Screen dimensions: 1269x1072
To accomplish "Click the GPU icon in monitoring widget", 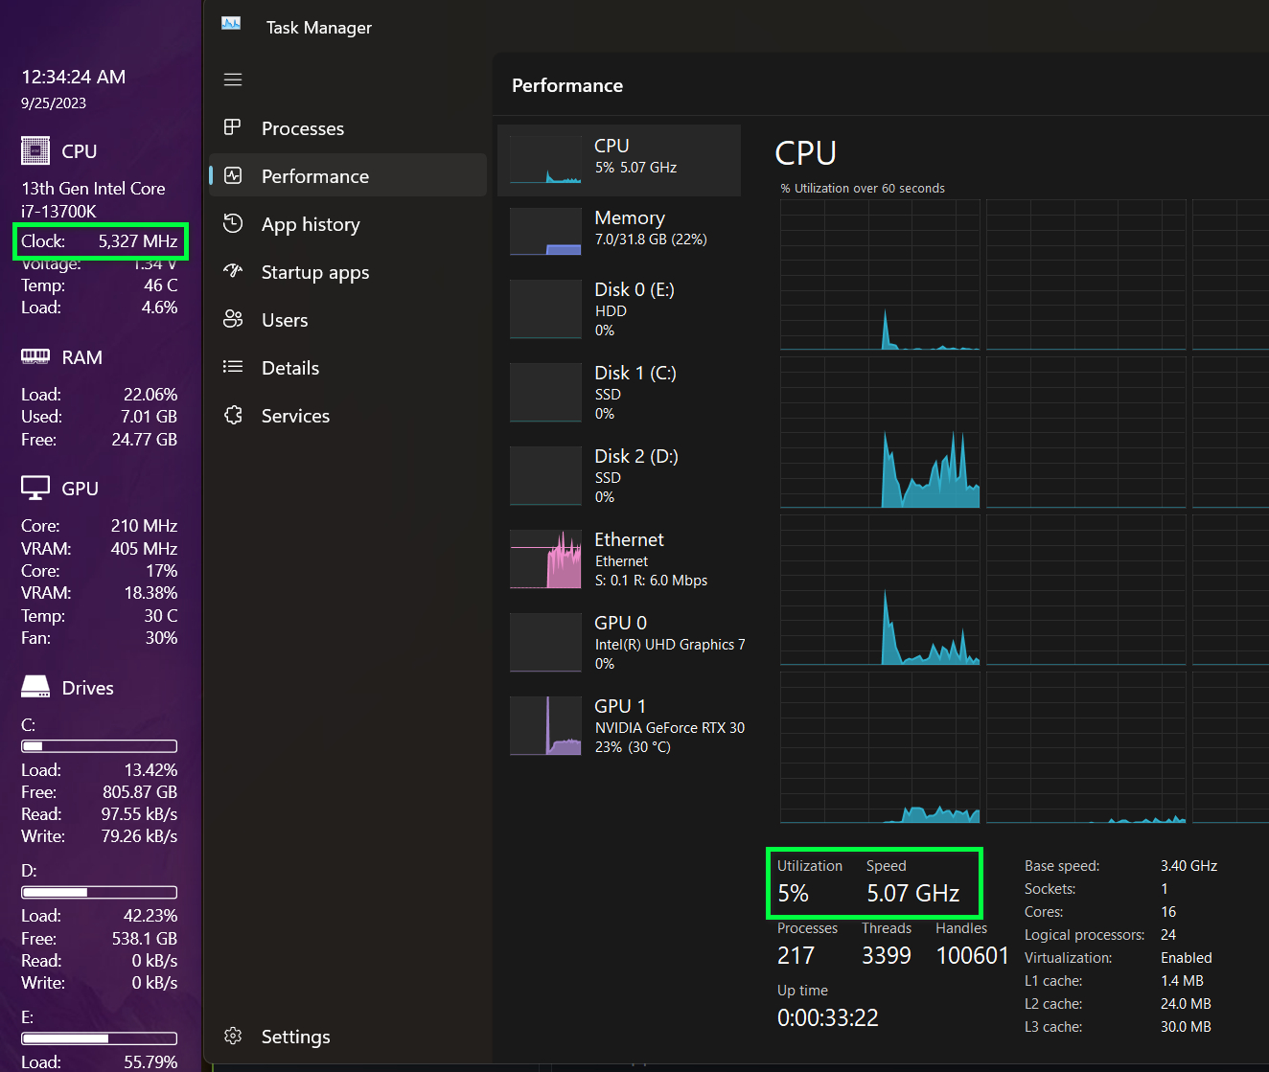I will (x=35, y=488).
